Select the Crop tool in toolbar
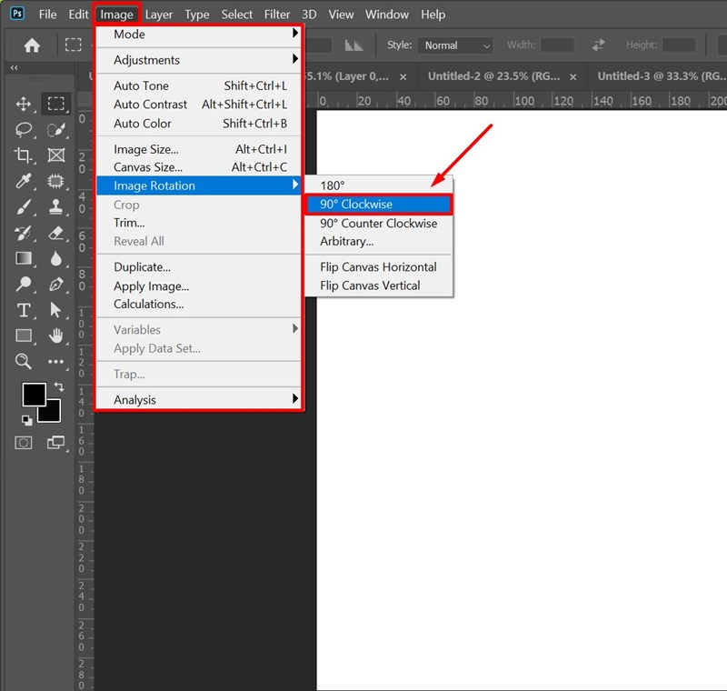 pos(24,155)
